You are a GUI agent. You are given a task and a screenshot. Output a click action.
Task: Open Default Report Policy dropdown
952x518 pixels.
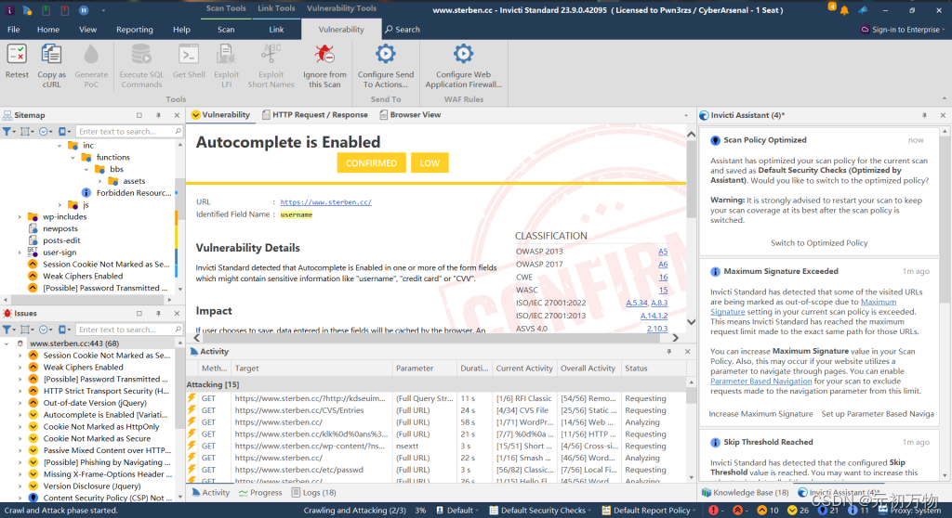point(651,511)
